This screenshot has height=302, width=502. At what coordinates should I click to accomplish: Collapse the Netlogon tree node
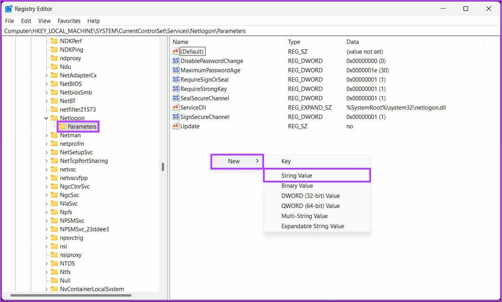46,118
